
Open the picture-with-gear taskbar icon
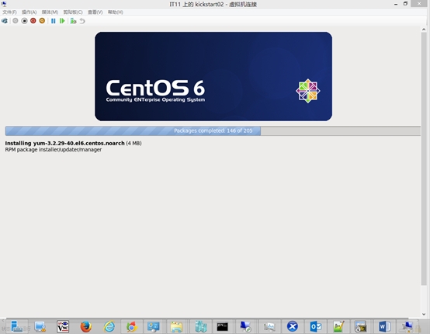click(360, 326)
